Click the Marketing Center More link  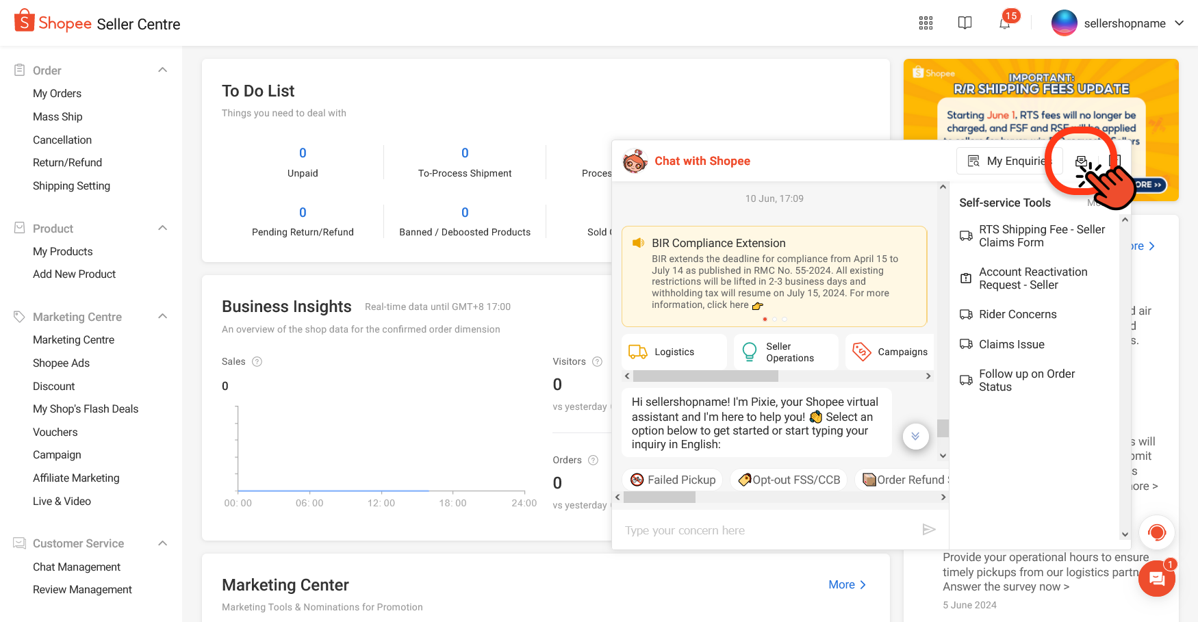(x=847, y=584)
